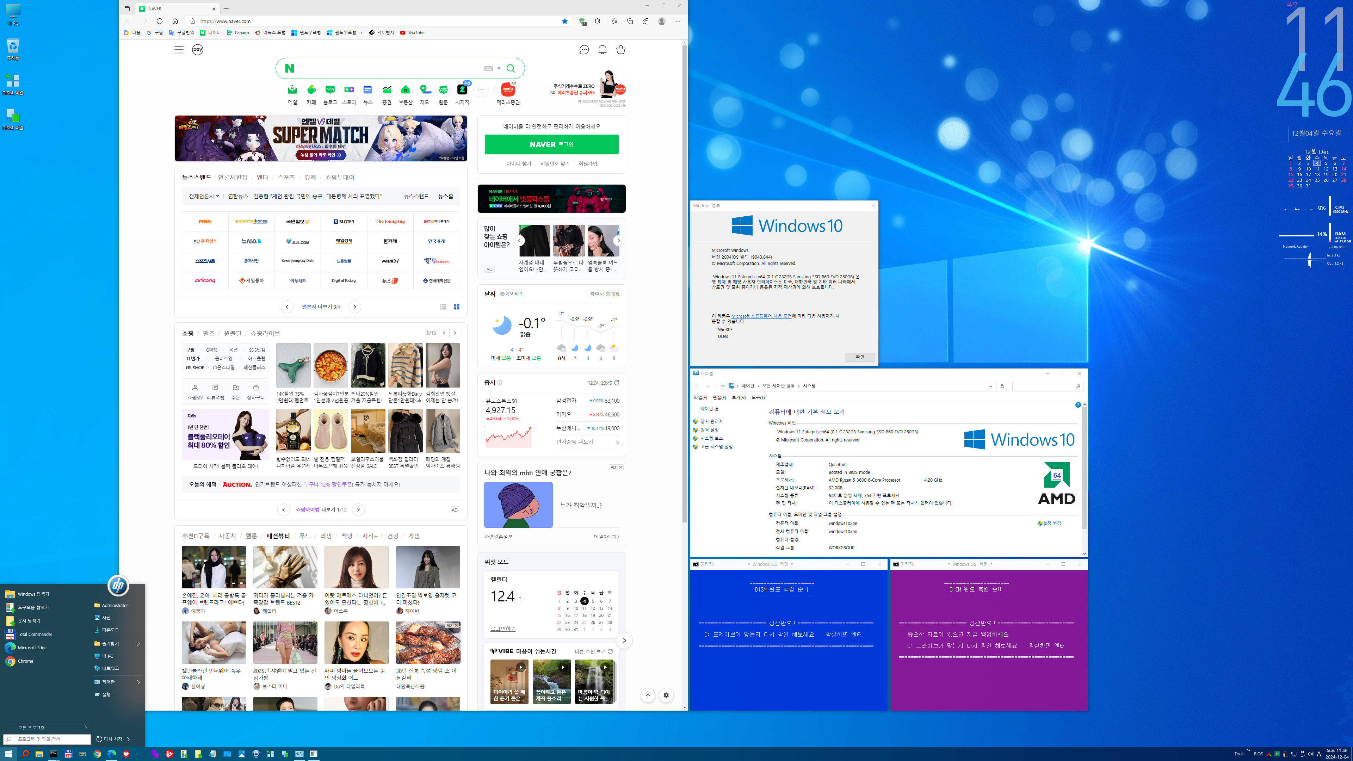The width and height of the screenshot is (1353, 761).
Task: Open the 휴지통 desktop icon
Action: click(13, 49)
